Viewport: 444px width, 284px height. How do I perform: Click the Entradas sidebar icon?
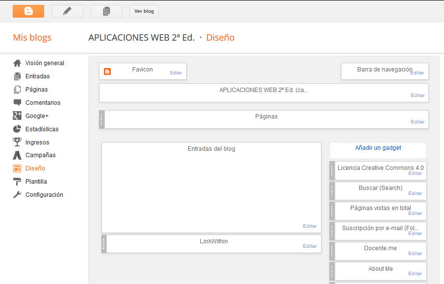(x=17, y=76)
